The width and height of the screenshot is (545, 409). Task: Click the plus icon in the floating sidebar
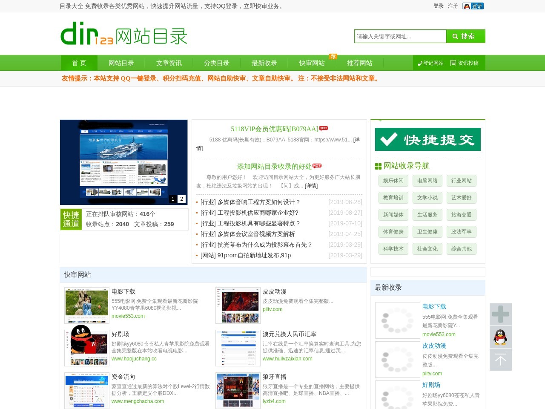500,314
